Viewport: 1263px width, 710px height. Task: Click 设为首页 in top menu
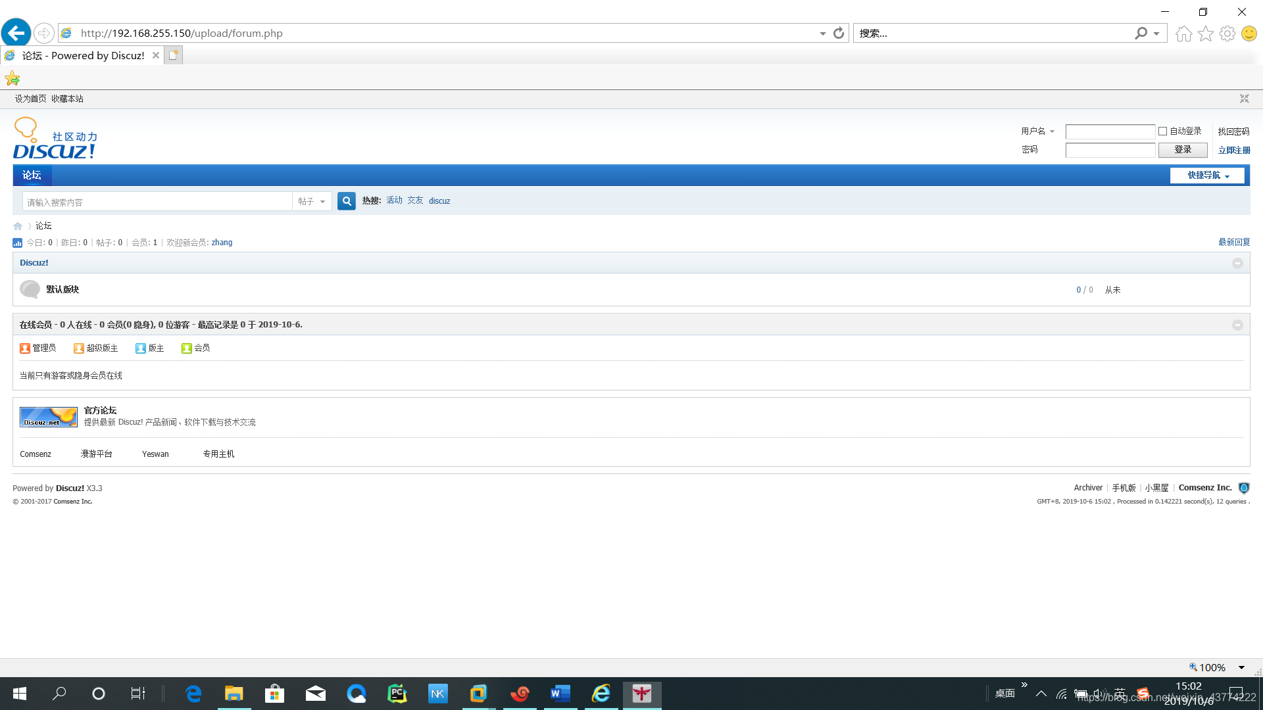[30, 99]
